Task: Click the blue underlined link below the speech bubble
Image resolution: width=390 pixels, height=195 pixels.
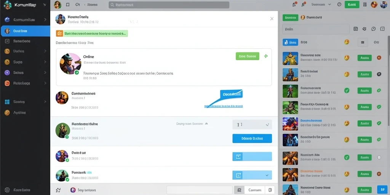Action: (x=224, y=106)
